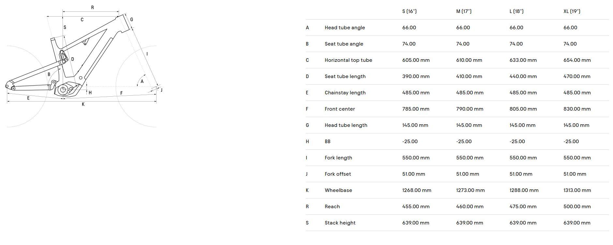Click the Stack height row label
The image size is (613, 245).
pos(340,223)
